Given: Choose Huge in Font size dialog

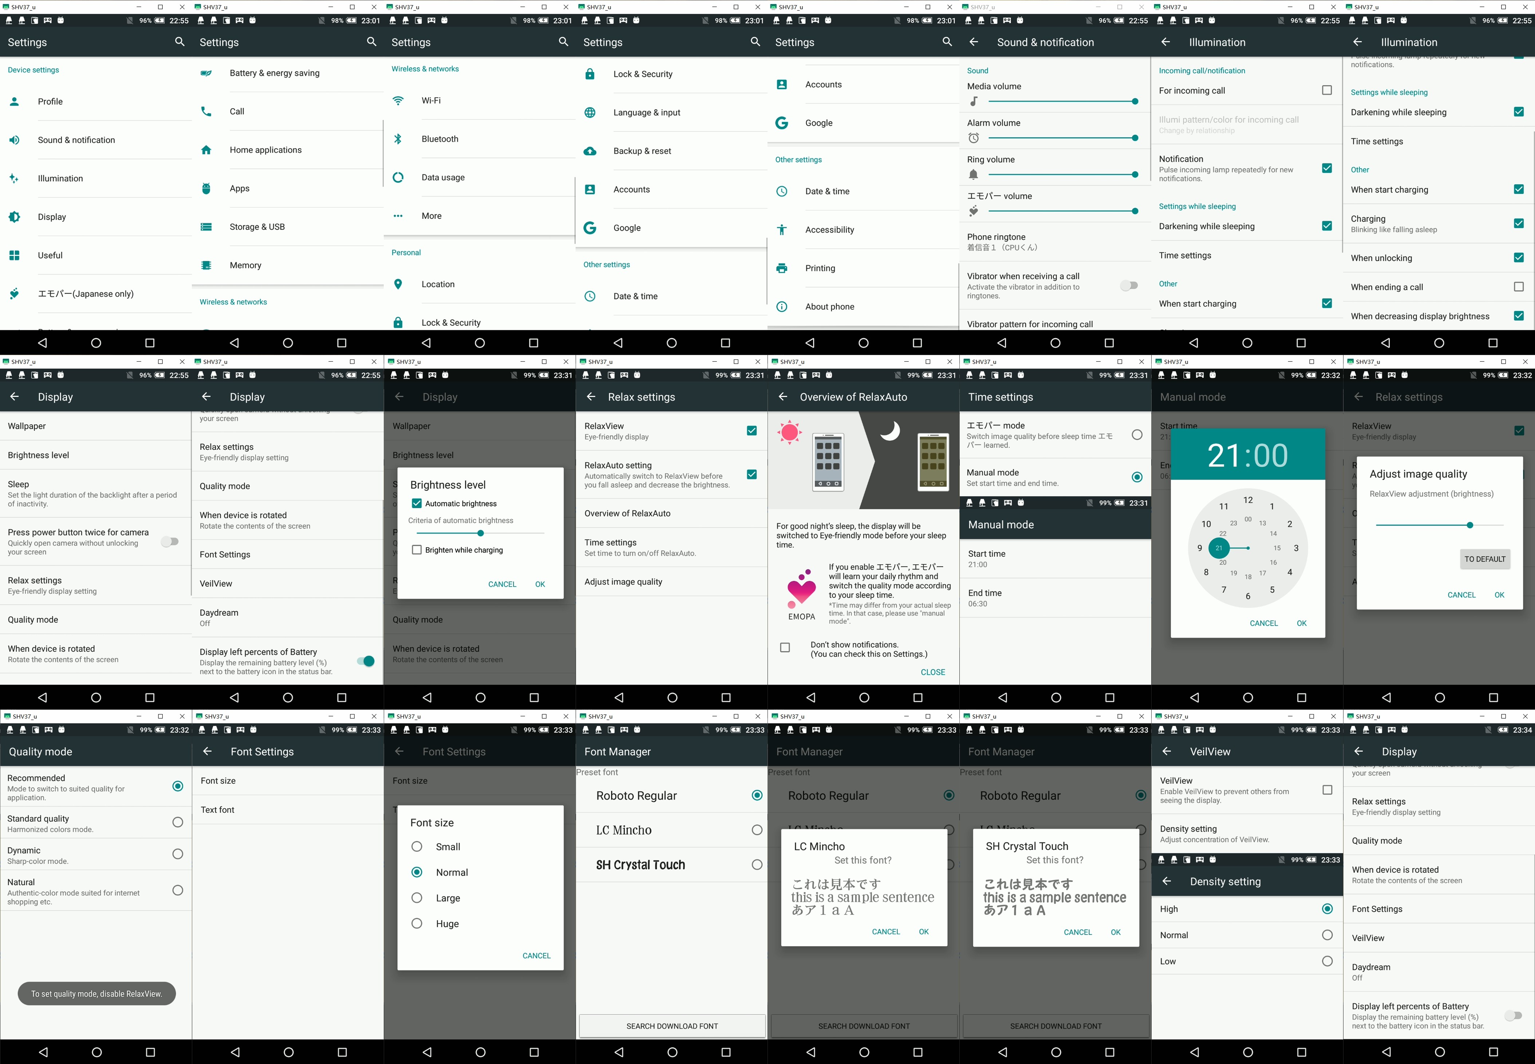Looking at the screenshot, I should coord(417,923).
